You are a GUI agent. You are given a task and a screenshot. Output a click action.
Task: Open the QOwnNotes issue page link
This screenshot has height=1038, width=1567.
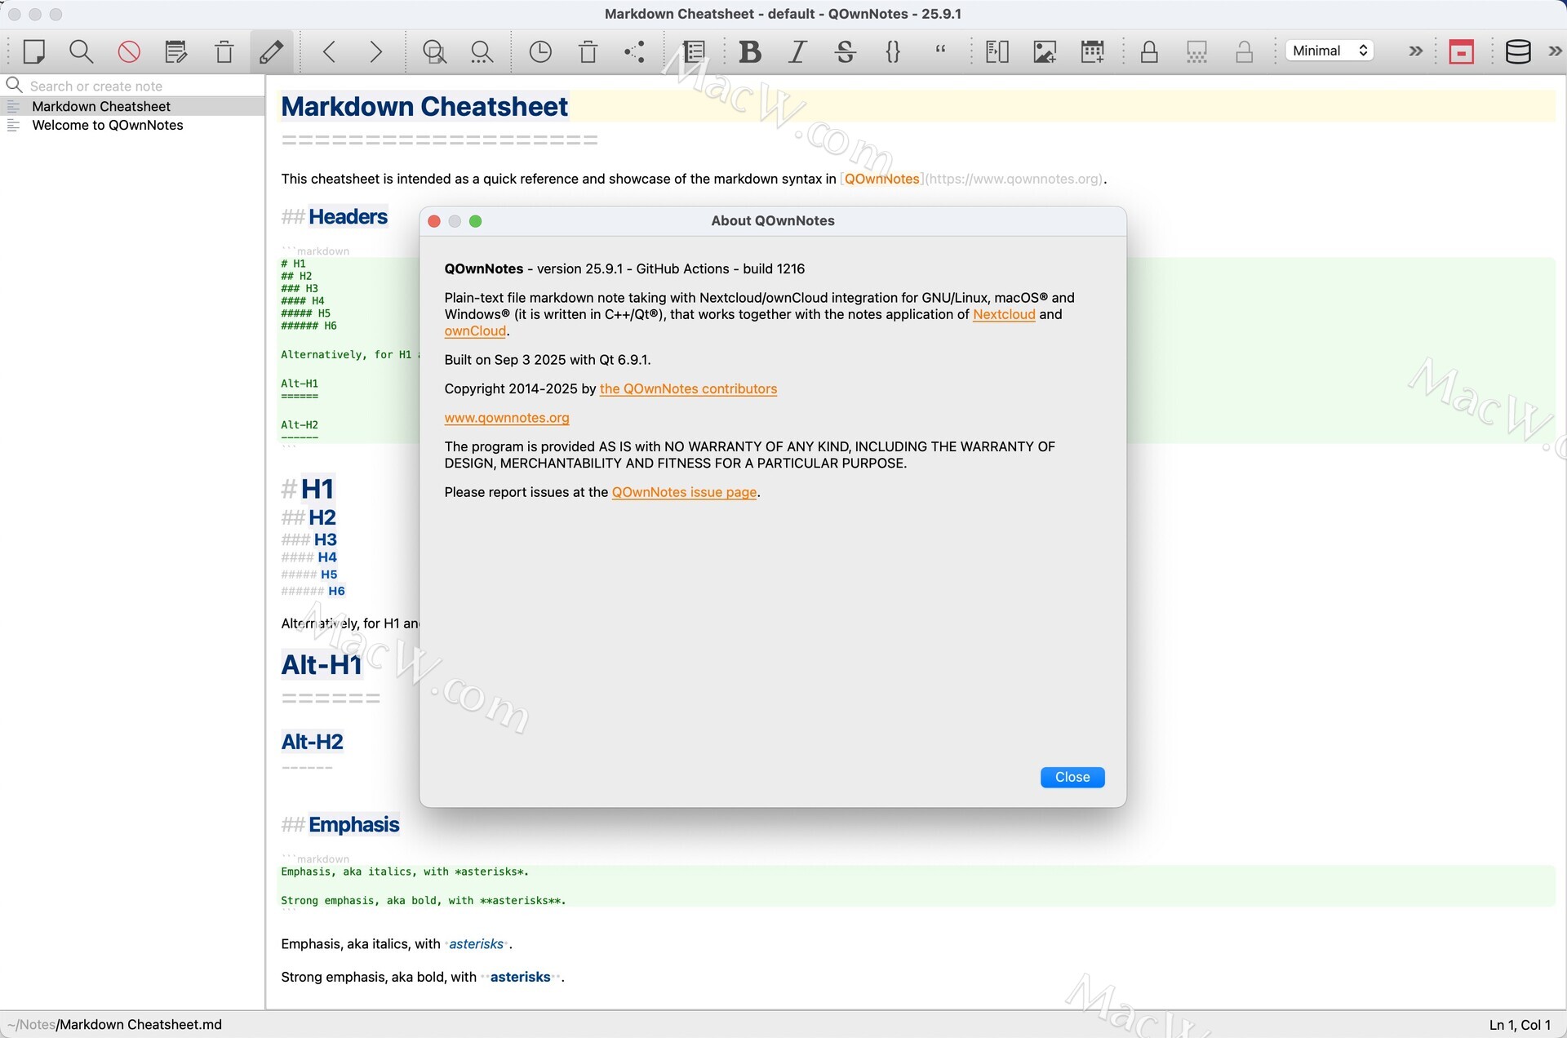[684, 492]
